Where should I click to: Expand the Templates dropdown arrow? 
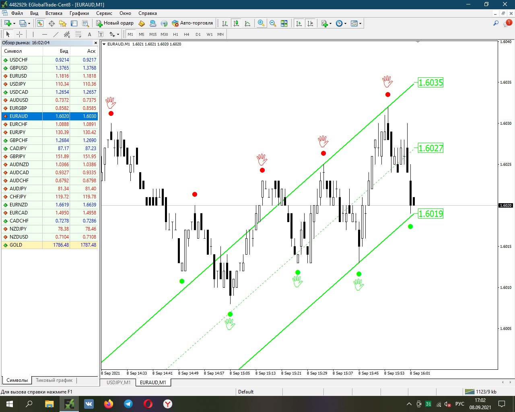(x=360, y=23)
